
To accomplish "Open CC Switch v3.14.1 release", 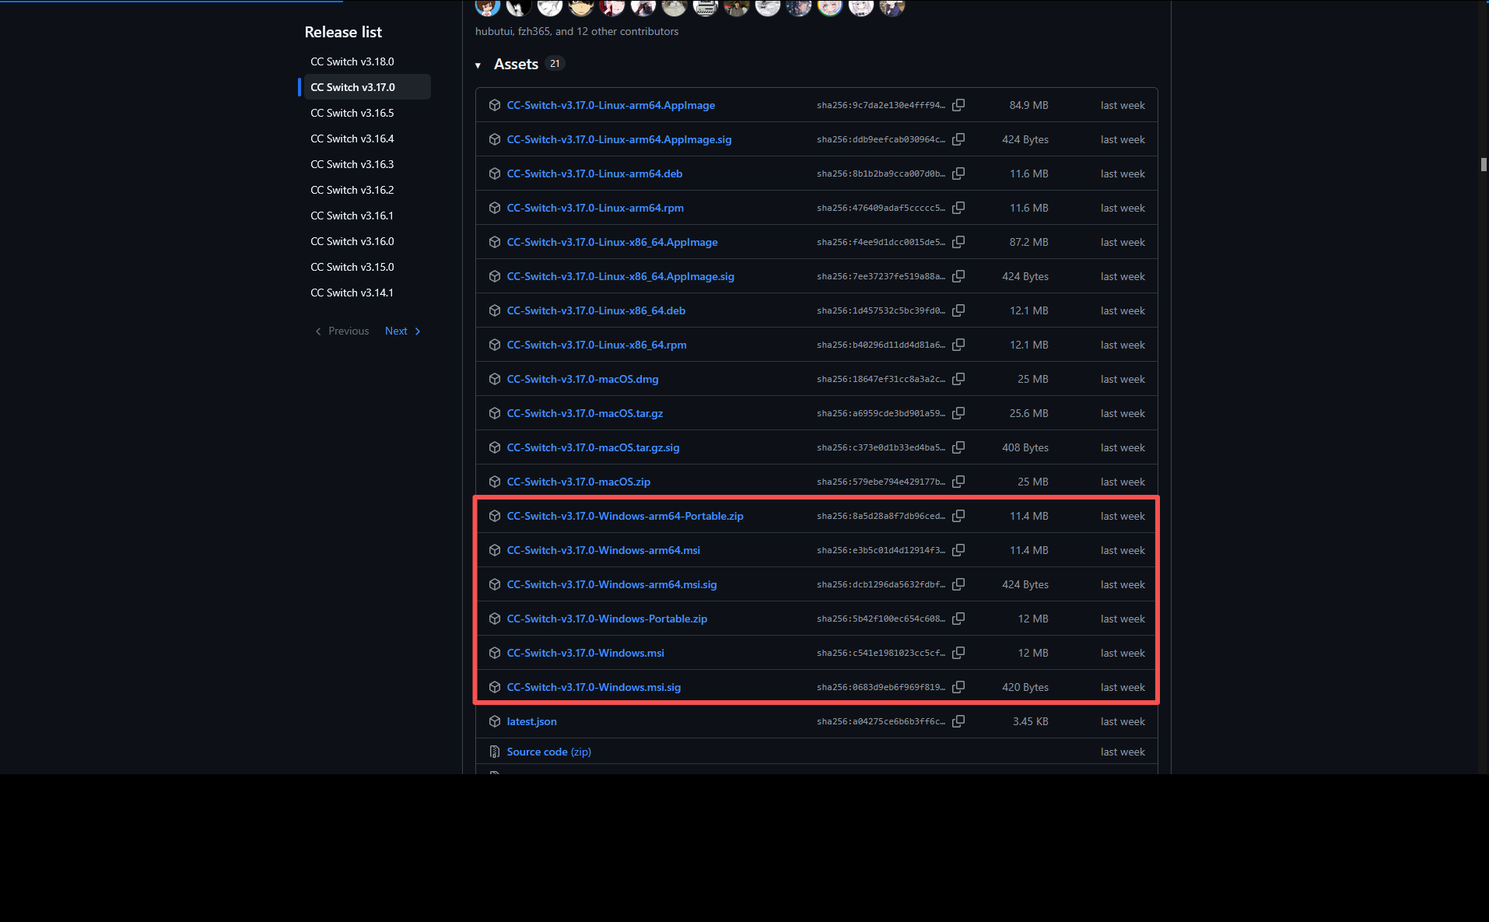I will pos(352,293).
